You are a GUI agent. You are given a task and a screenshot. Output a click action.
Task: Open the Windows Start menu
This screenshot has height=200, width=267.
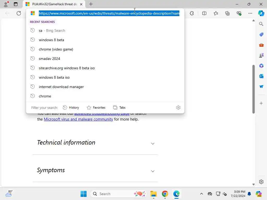point(83,194)
